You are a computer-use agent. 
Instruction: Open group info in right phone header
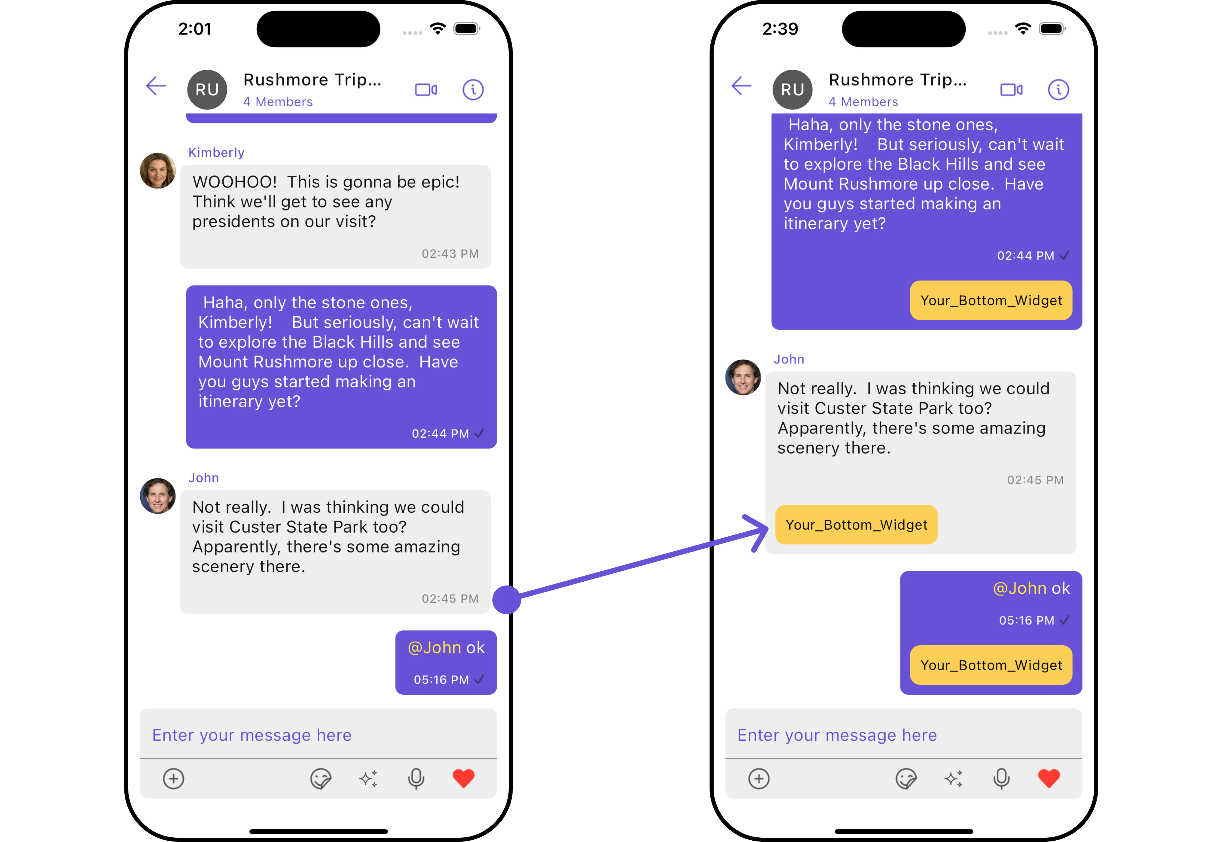coord(1058,90)
